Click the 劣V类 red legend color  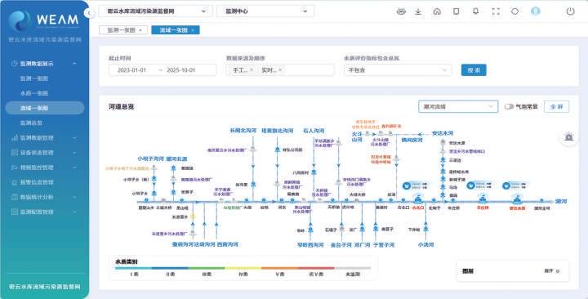(316, 268)
